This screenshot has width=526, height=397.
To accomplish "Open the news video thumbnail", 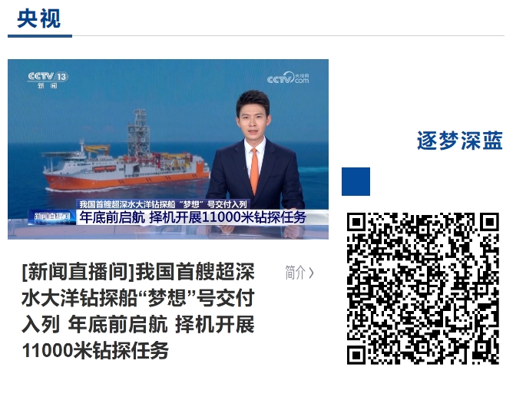I will tap(168, 149).
